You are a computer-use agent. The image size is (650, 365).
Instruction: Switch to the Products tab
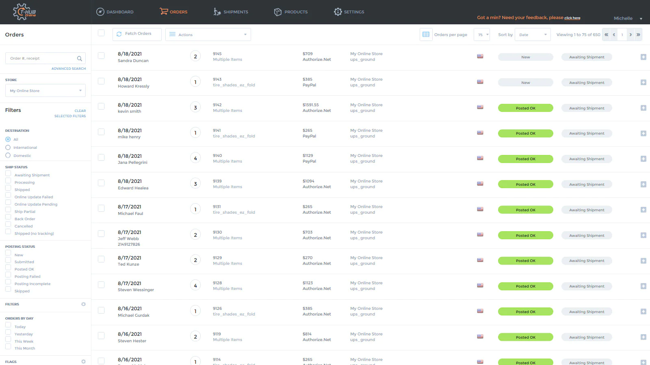pos(291,12)
